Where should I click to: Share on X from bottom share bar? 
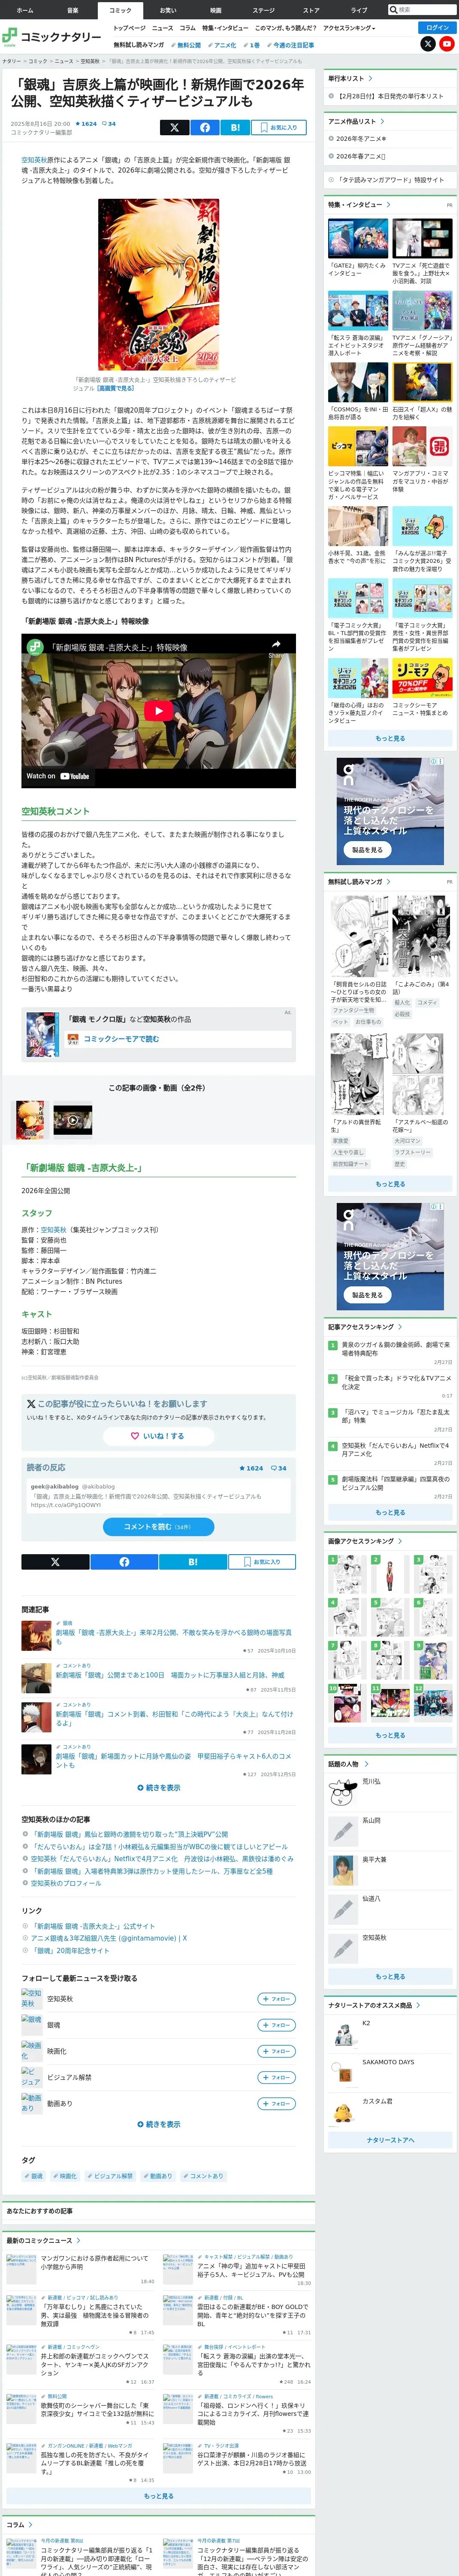(55, 1561)
